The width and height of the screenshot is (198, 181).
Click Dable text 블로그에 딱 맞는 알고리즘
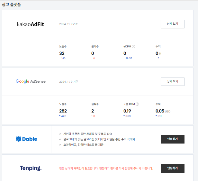(99, 139)
